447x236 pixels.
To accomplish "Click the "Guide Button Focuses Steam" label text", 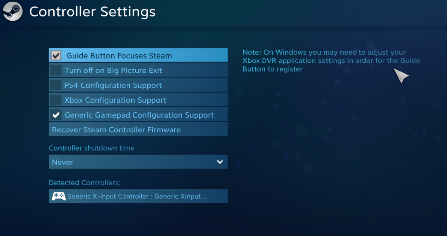I will [x=119, y=56].
